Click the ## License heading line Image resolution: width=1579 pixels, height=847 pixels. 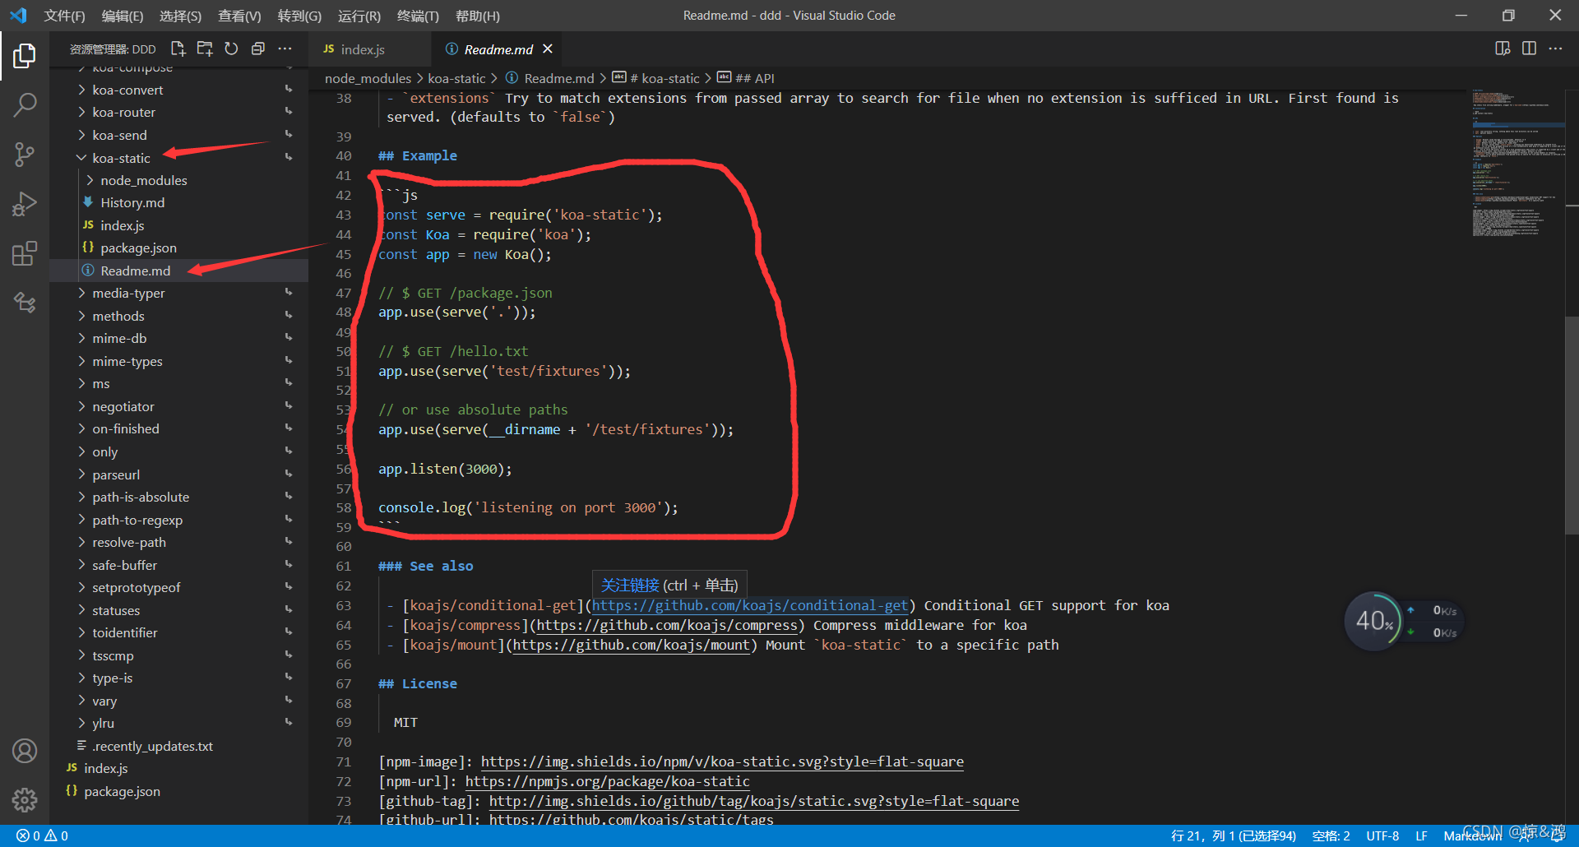click(x=418, y=683)
